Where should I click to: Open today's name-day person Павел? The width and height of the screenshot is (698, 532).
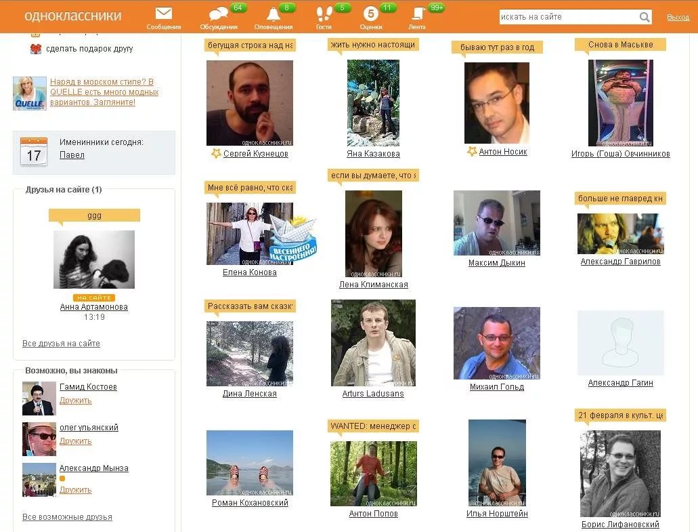click(x=72, y=155)
